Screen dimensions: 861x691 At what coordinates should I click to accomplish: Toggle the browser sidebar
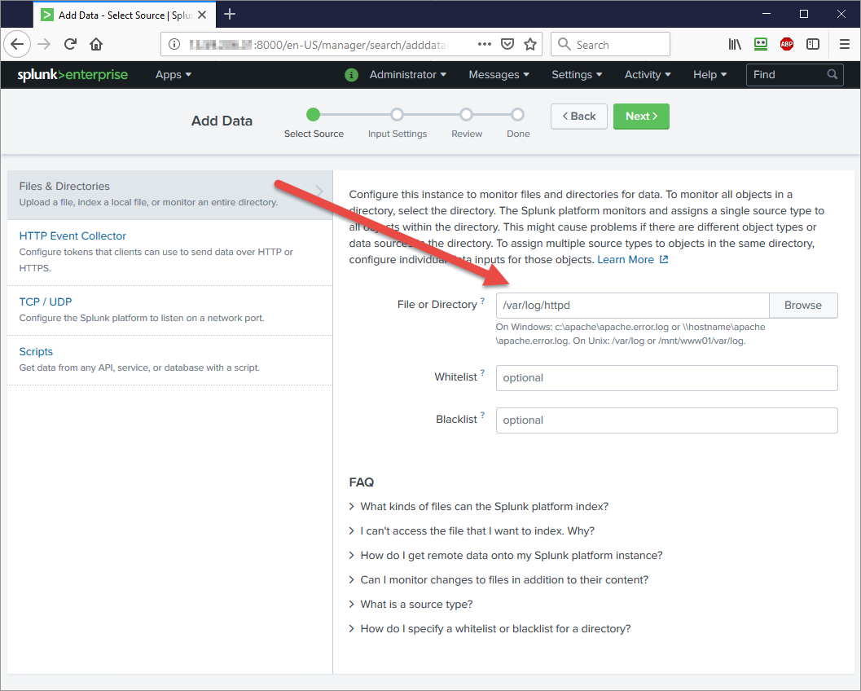point(813,44)
